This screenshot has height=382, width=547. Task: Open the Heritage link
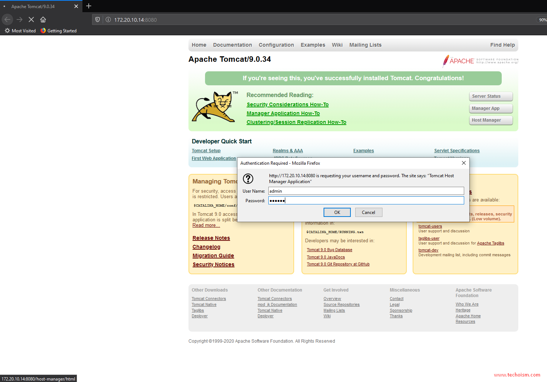pos(463,310)
